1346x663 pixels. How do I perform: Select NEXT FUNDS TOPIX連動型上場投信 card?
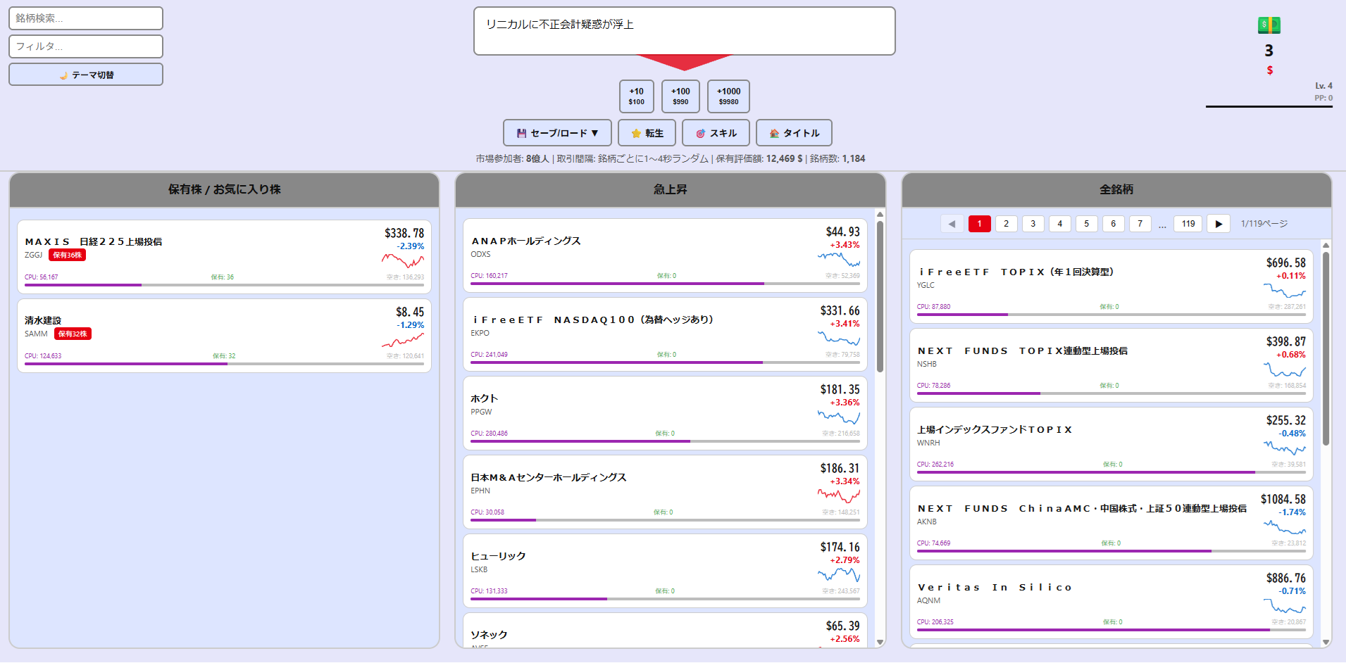pyautogui.click(x=1111, y=365)
